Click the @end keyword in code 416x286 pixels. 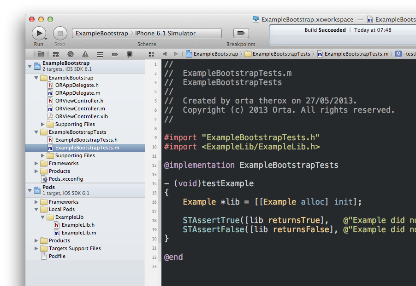tap(173, 257)
